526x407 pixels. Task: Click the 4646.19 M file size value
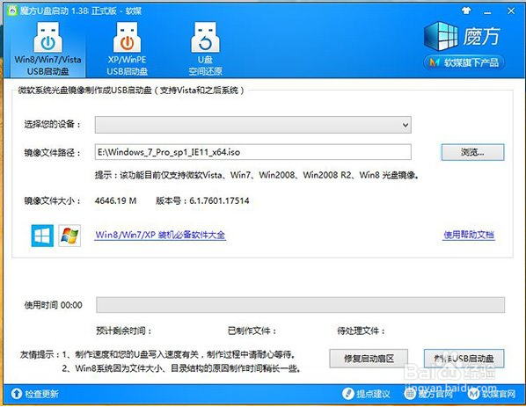[x=115, y=200]
